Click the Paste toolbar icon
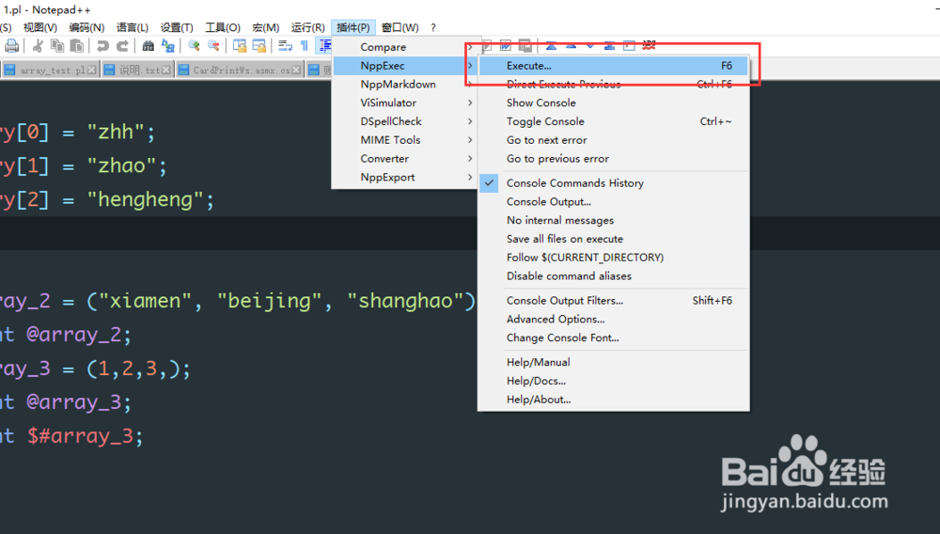Screen dimensions: 940x534 pyautogui.click(x=77, y=45)
